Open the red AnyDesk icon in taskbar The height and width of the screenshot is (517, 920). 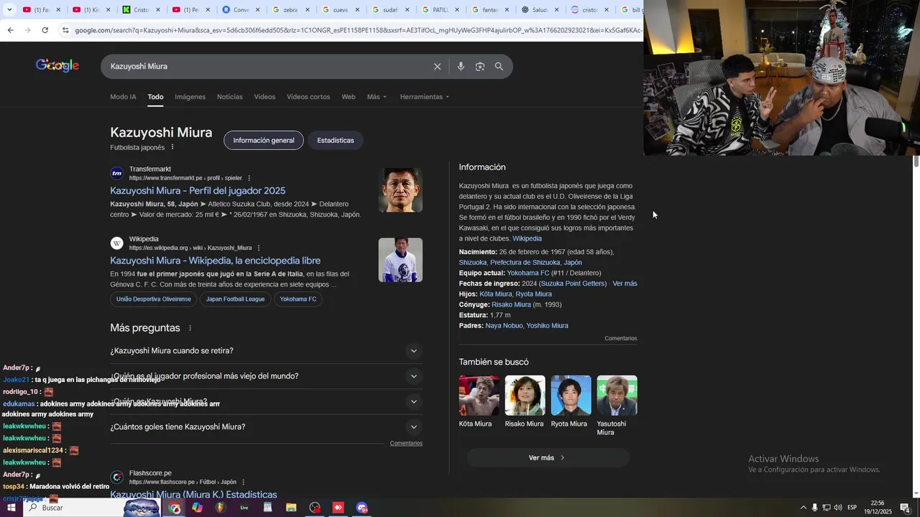(339, 508)
